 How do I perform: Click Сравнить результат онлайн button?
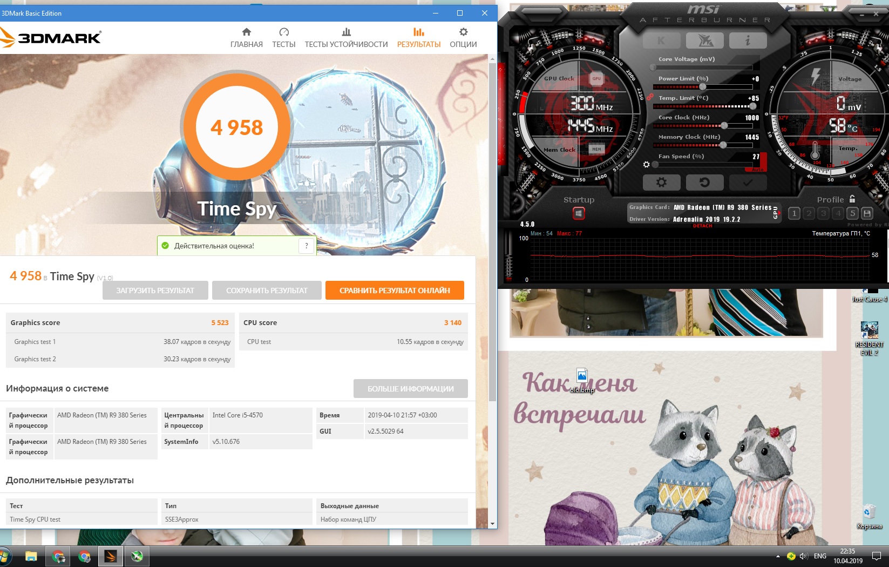coord(395,291)
